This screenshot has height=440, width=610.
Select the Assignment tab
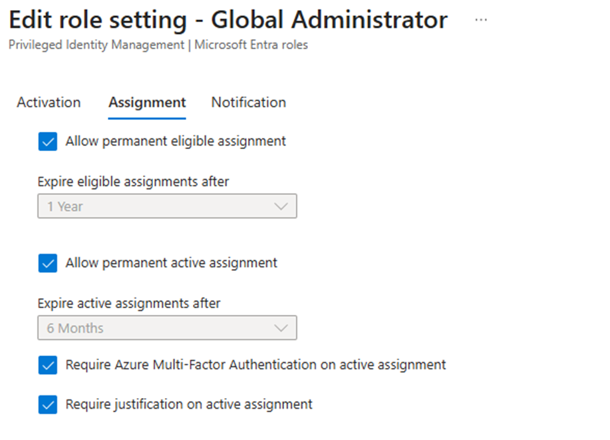click(x=147, y=103)
